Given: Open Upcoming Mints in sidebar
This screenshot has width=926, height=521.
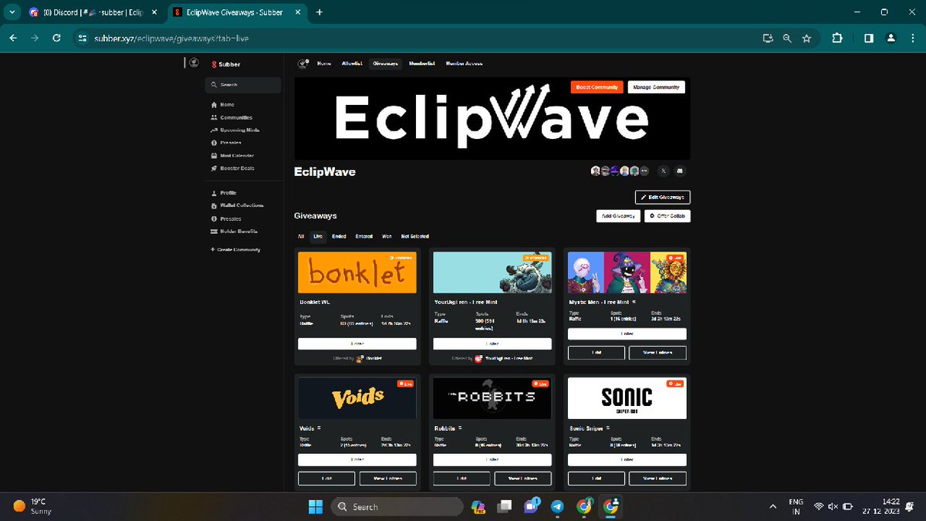Looking at the screenshot, I should (234, 130).
